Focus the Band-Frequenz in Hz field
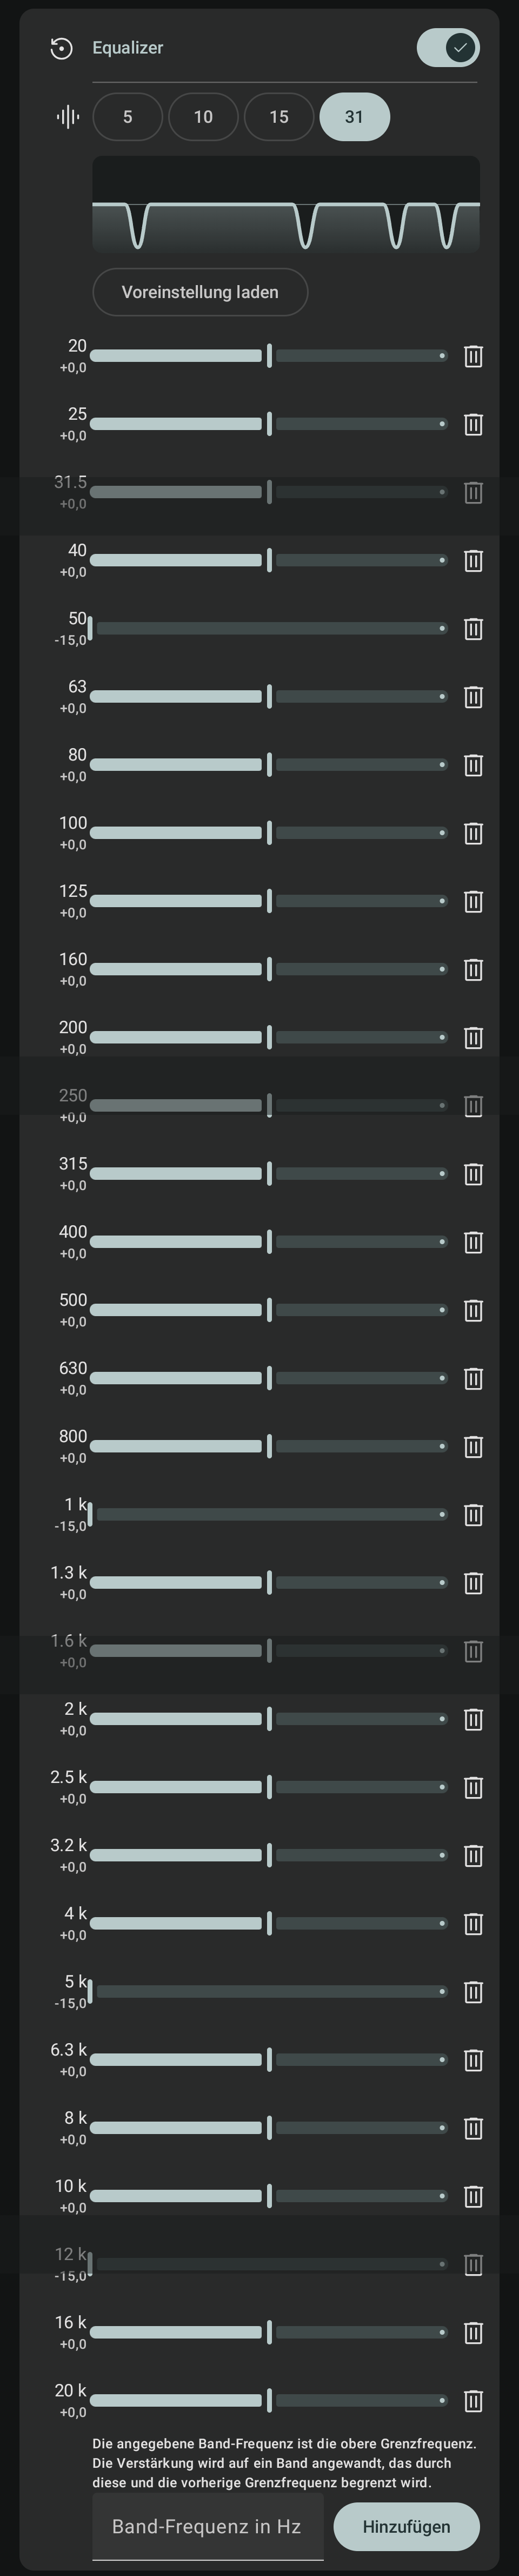Viewport: 519px width, 2576px height. pyautogui.click(x=208, y=2527)
